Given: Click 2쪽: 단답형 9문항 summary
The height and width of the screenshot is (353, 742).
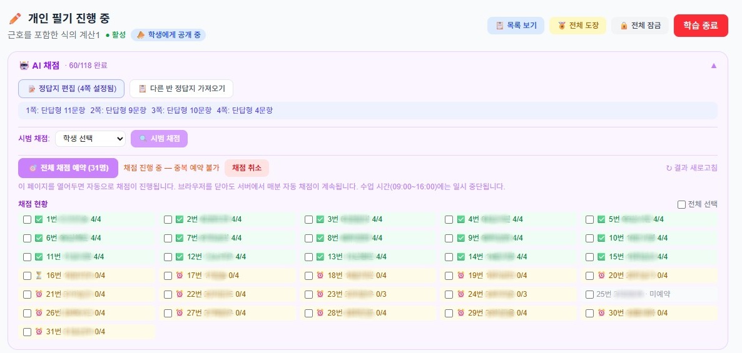Looking at the screenshot, I should (119, 111).
